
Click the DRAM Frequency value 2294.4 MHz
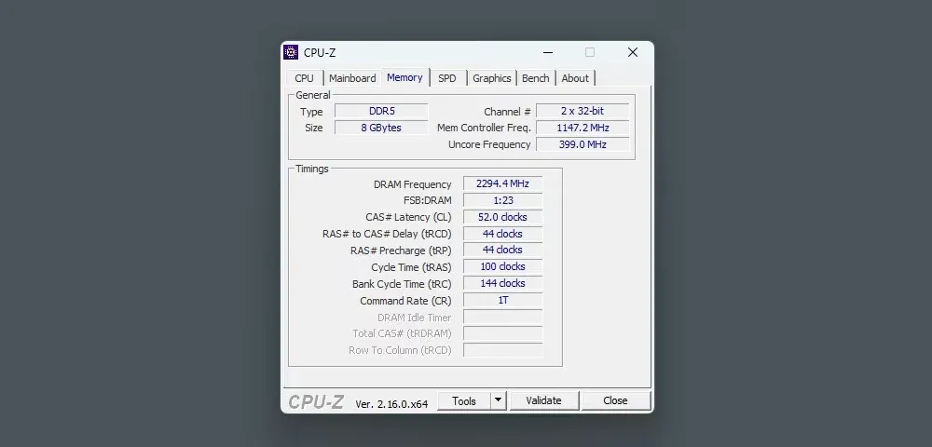tap(502, 184)
